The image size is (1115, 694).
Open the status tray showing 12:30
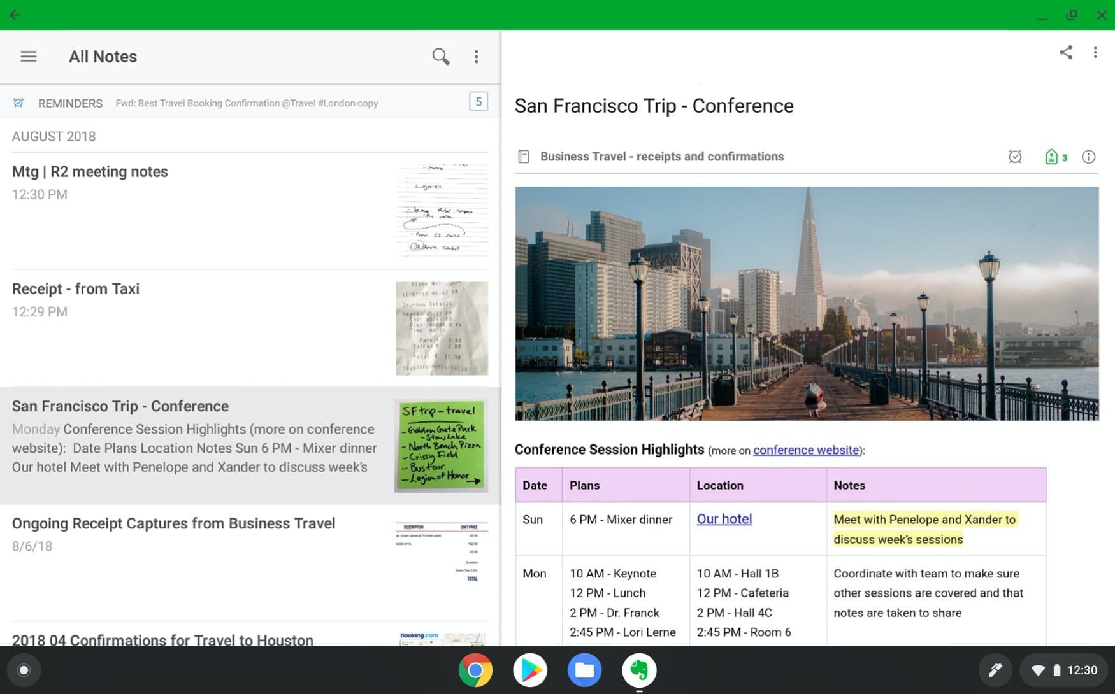(x=1063, y=670)
